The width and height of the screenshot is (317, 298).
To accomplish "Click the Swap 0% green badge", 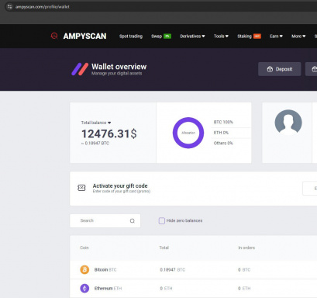I will coord(167,36).
